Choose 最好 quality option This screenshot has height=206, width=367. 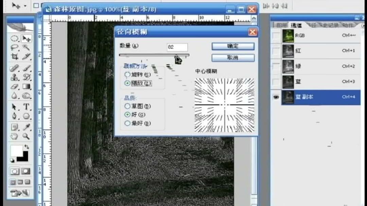point(127,123)
